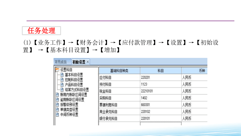Click the 基础科目种类 column header
Screen dimensions: 241x136
pyautogui.click(x=119, y=71)
